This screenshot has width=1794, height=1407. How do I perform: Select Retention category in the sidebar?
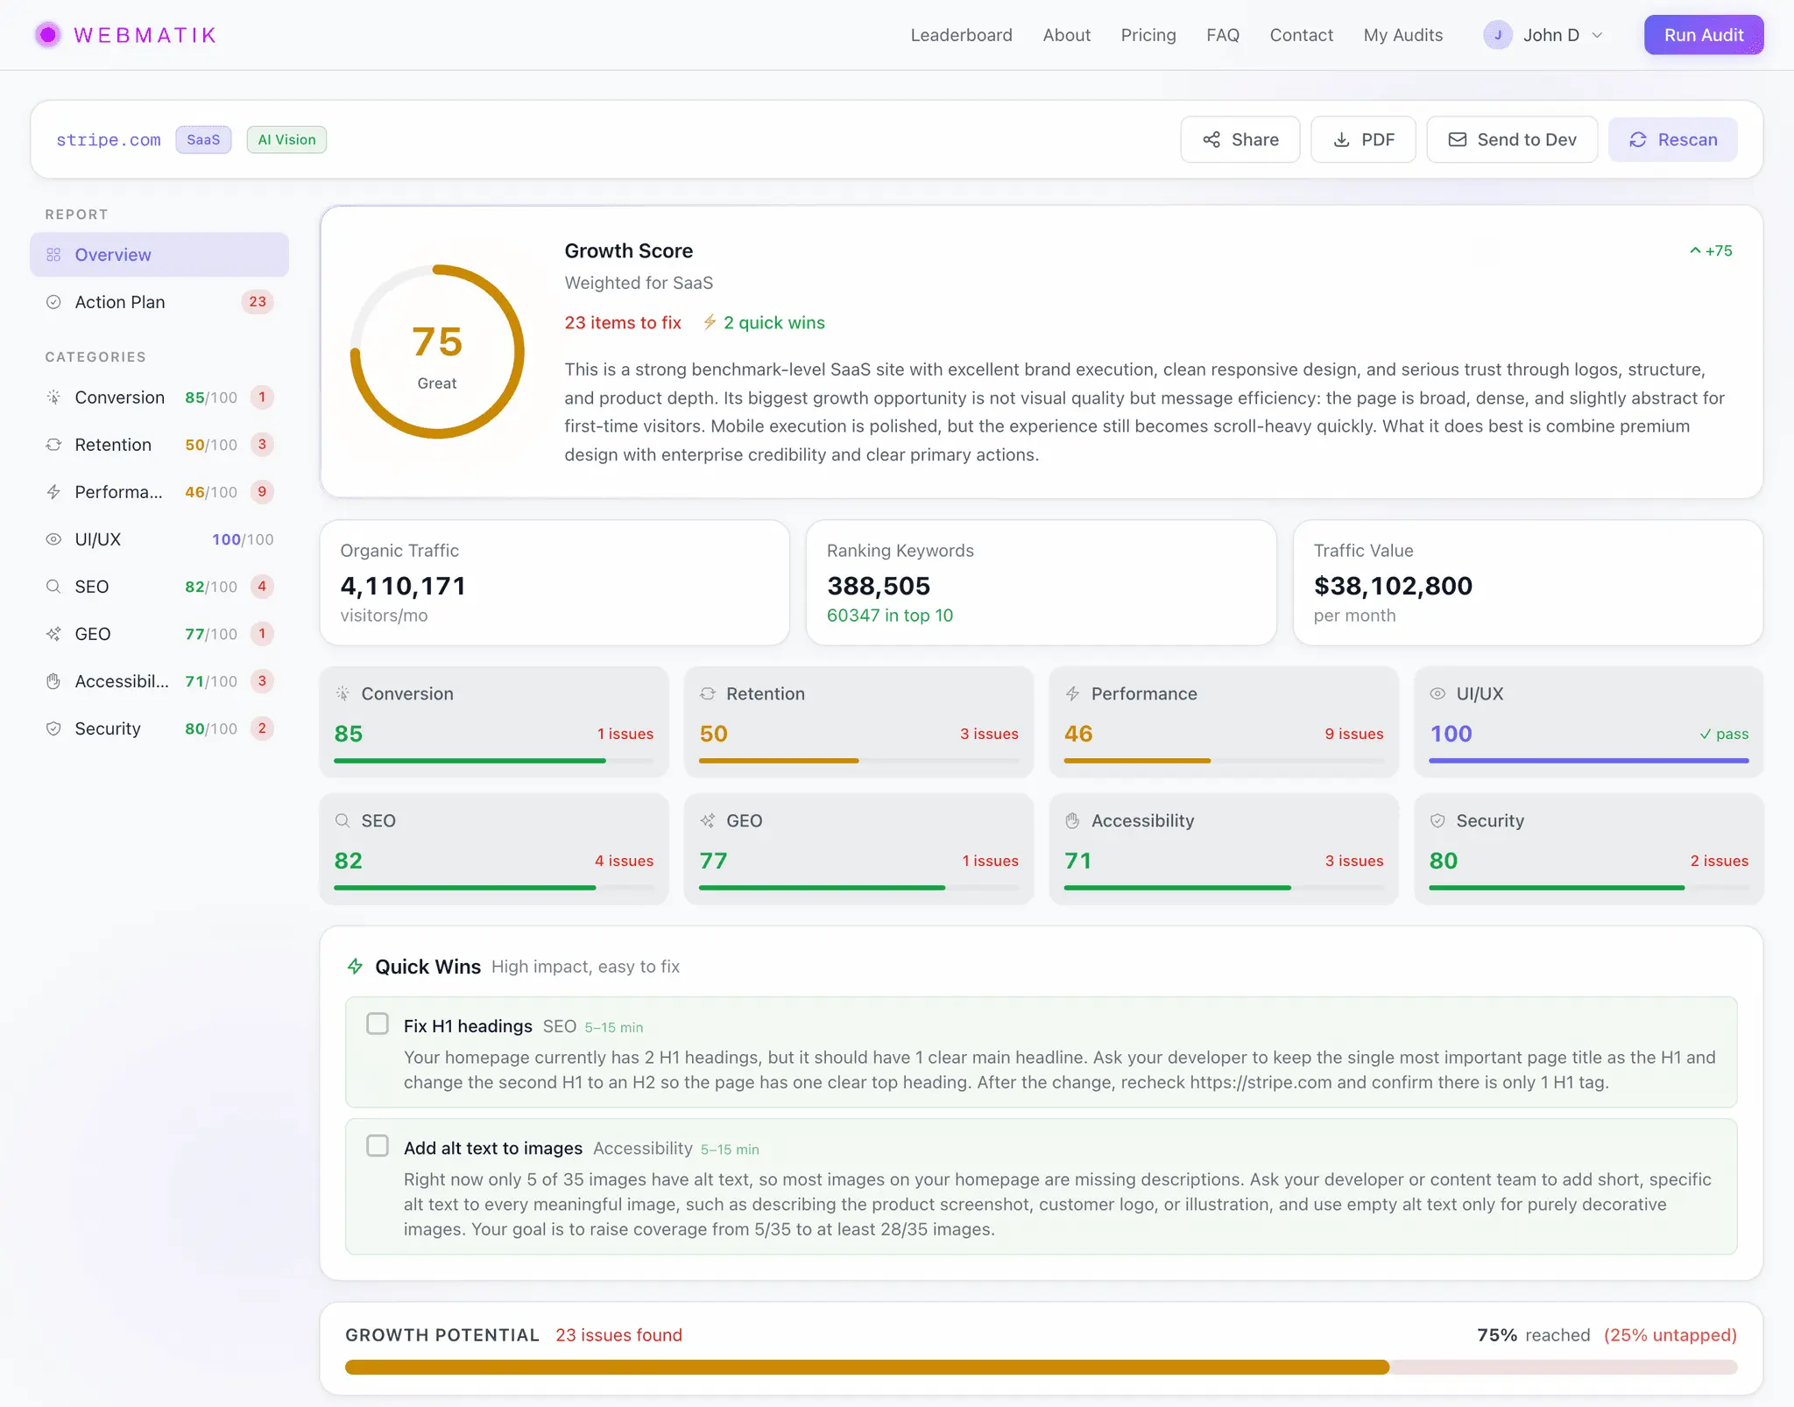(x=159, y=445)
